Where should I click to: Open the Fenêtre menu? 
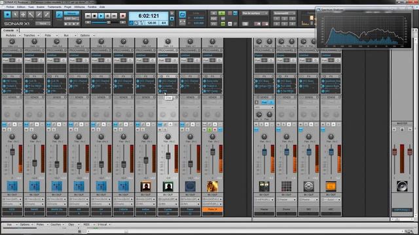click(92, 7)
